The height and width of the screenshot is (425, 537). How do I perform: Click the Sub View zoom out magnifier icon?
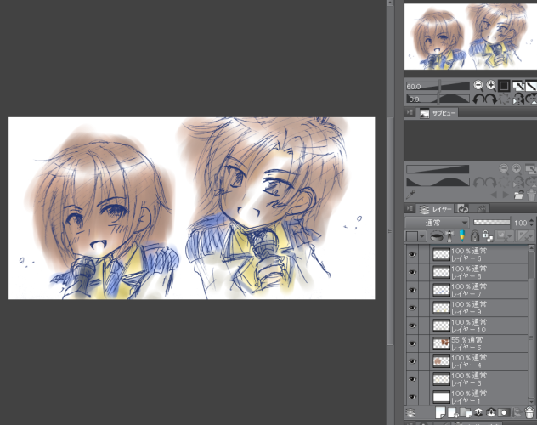click(x=503, y=168)
